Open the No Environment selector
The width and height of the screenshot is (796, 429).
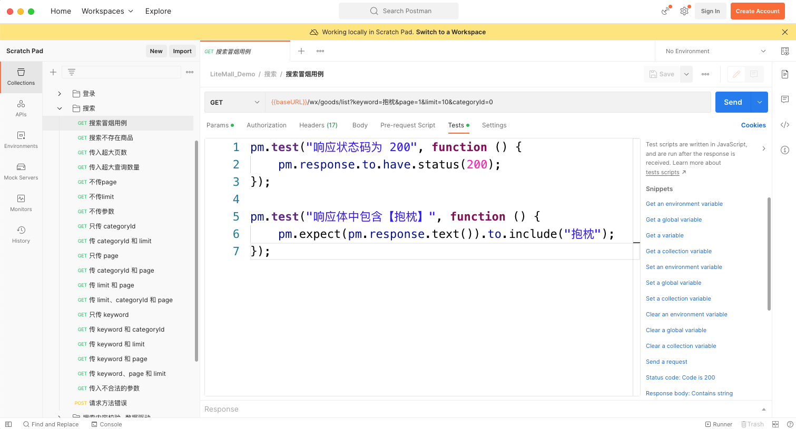point(714,51)
